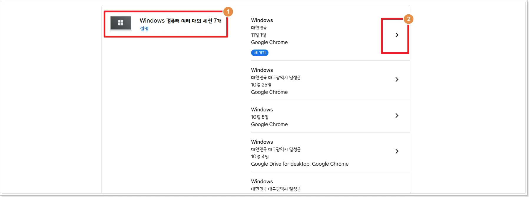The width and height of the screenshot is (529, 197).
Task: Click 'Google Chrome' under the 11월 1일 session
Action: tap(269, 42)
